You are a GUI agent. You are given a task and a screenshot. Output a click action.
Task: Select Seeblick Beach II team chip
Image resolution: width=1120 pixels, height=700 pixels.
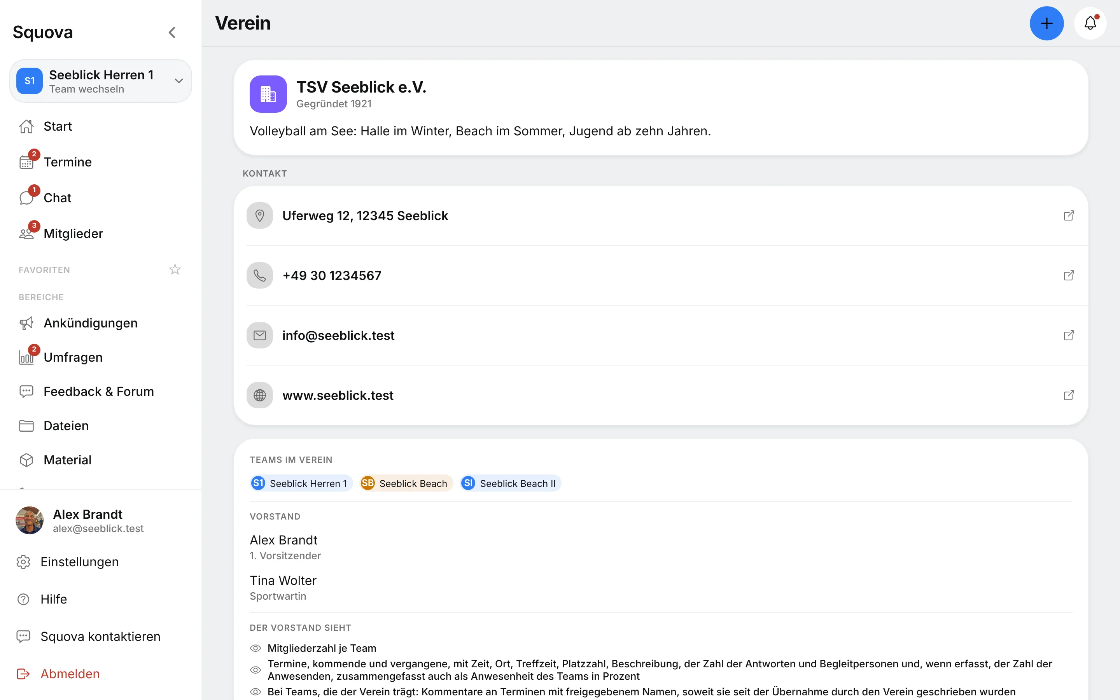511,483
